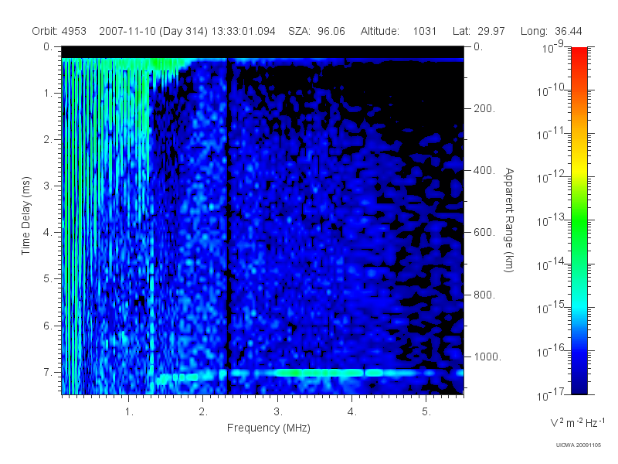The height and width of the screenshot is (464, 618).
Task: Click the '10^-15' colorbar tick label
Action: tap(552, 307)
